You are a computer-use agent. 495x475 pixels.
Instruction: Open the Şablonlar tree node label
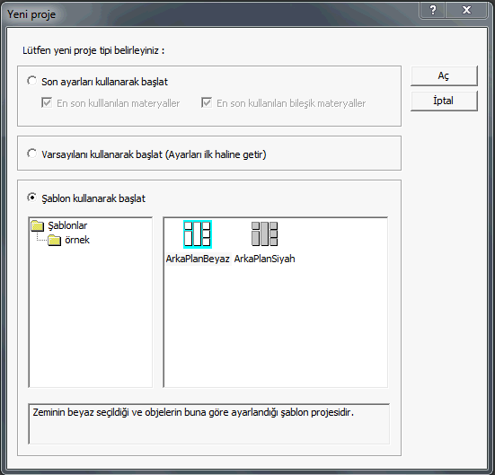[67, 225]
